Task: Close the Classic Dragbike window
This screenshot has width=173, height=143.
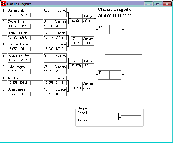Action: pyautogui.click(x=167, y=4)
